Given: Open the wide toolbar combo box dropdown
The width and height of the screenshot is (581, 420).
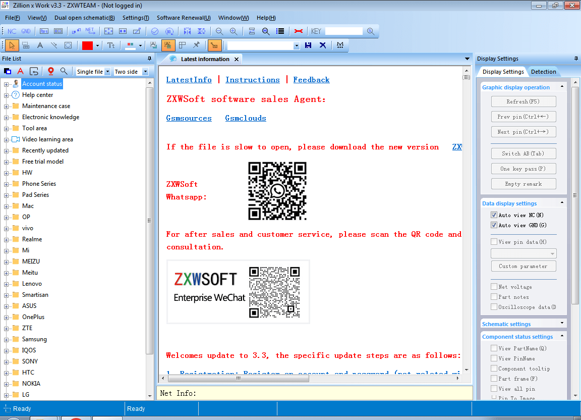Looking at the screenshot, I should pos(296,45).
